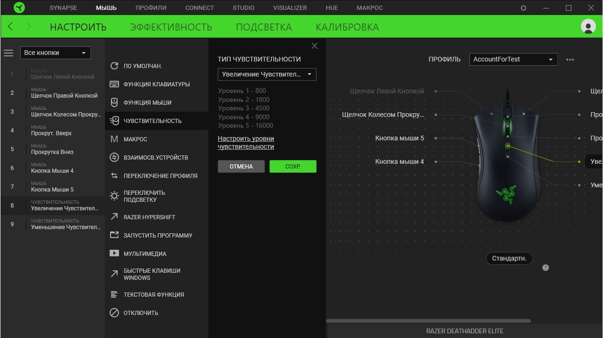The image size is (603, 338).
Task: Toggle the hamburger sidebar menu
Action: tap(8, 53)
